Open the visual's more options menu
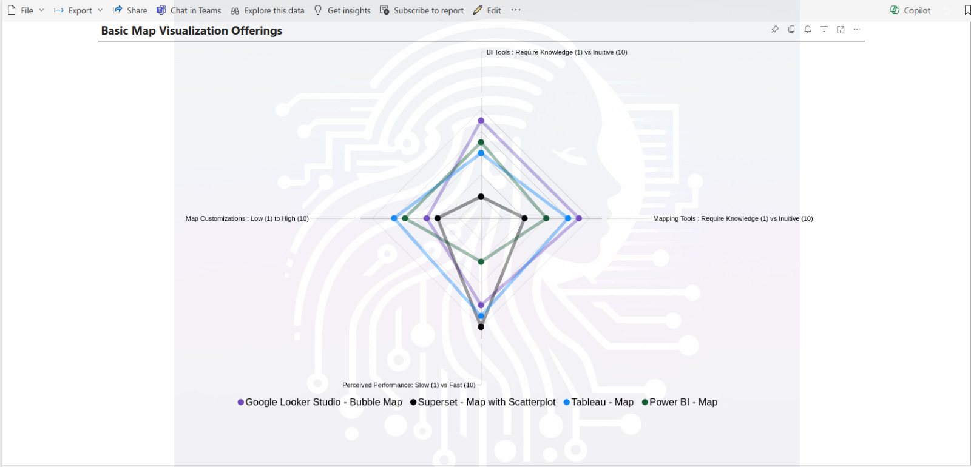This screenshot has height=467, width=971. (x=857, y=29)
